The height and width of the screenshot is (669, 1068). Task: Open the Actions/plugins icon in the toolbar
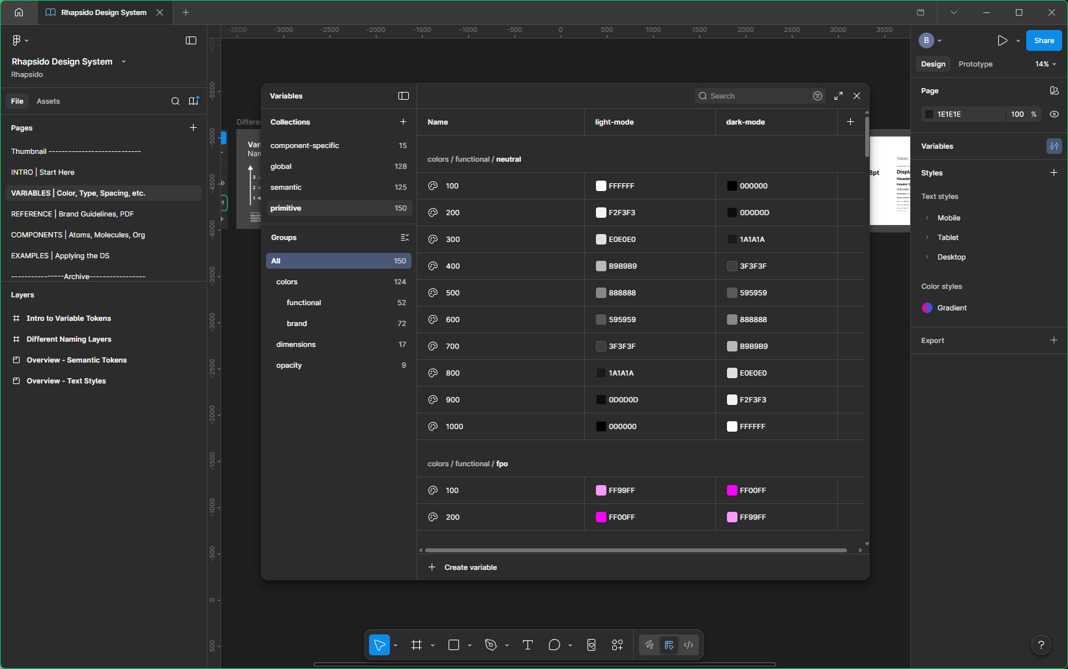click(617, 645)
